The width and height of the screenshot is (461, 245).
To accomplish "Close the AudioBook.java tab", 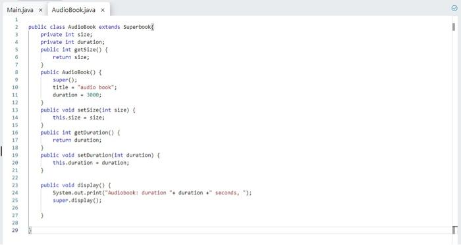I will click(x=103, y=10).
